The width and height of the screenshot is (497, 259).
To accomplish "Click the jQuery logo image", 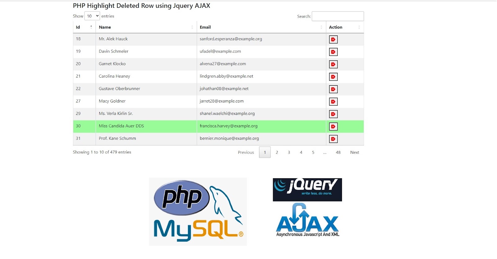I will 307,190.
